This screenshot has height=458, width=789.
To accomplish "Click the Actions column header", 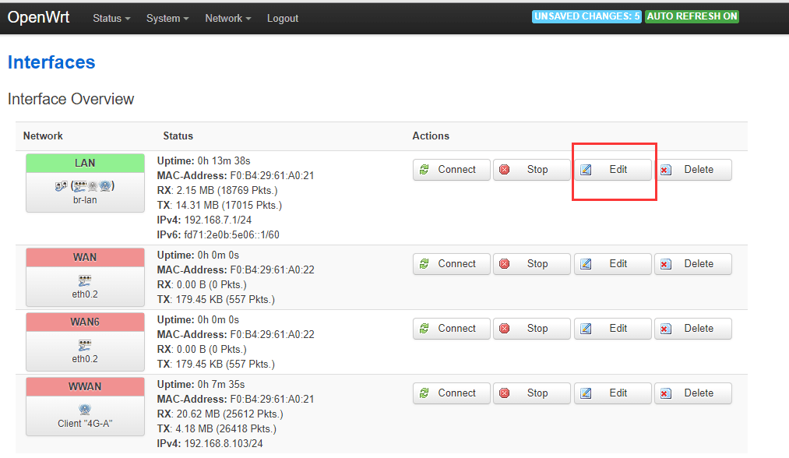I will point(431,136).
